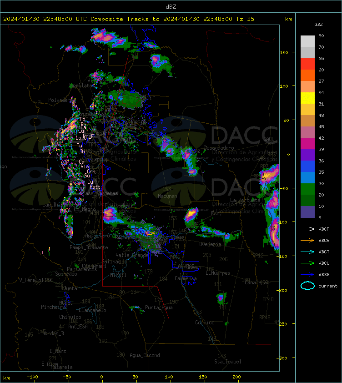Select the green VBCU arrow symbol

click(307, 263)
